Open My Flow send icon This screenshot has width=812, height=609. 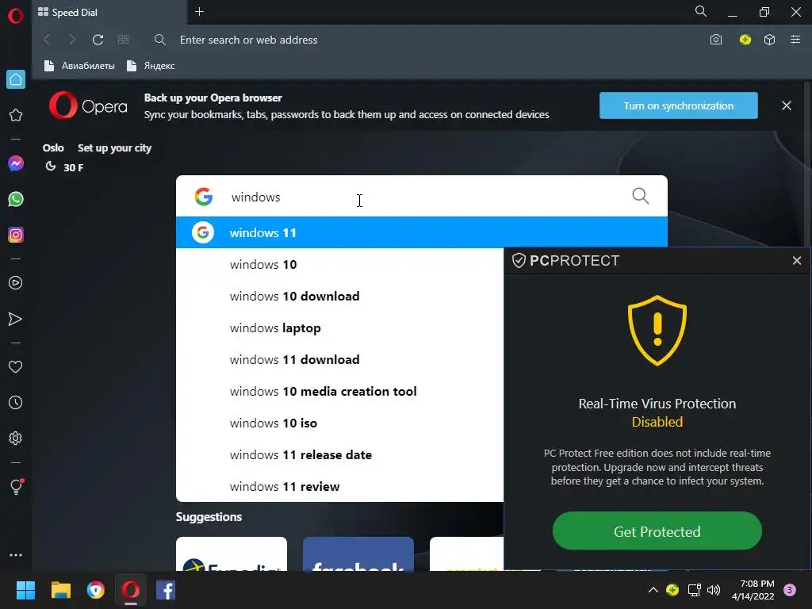[x=16, y=319]
